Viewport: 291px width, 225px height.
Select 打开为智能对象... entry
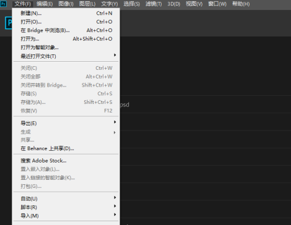[66, 48]
